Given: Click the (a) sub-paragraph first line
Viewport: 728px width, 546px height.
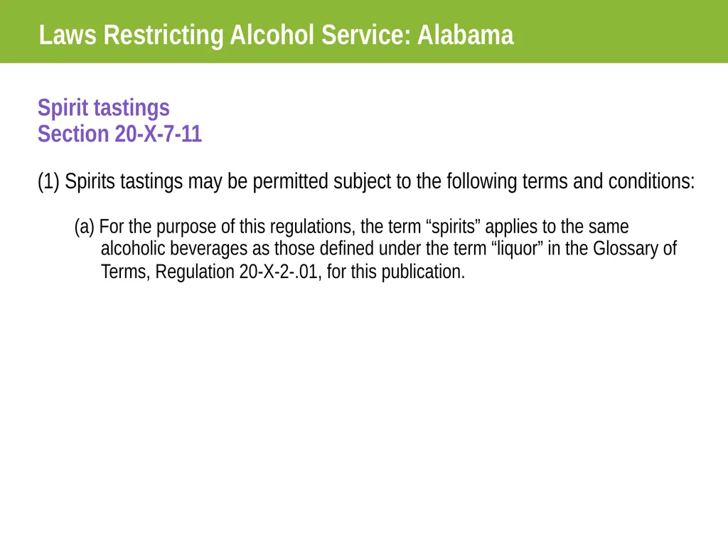Looking at the screenshot, I should coord(351,227).
